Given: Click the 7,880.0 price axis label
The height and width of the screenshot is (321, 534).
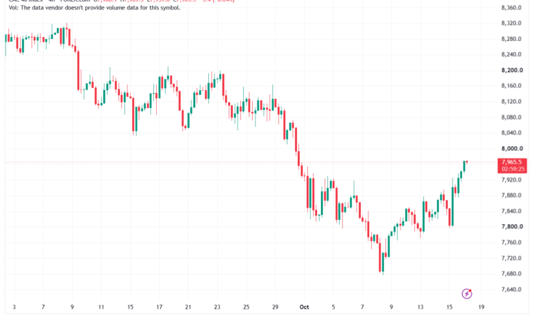Looking at the screenshot, I should tap(511, 195).
